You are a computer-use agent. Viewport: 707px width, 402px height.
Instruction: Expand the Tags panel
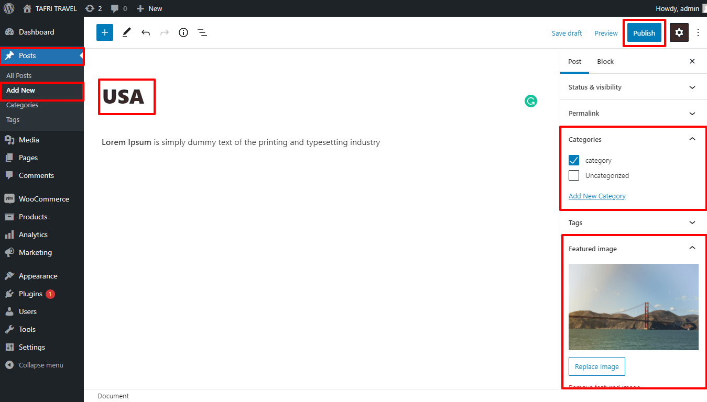pos(692,222)
